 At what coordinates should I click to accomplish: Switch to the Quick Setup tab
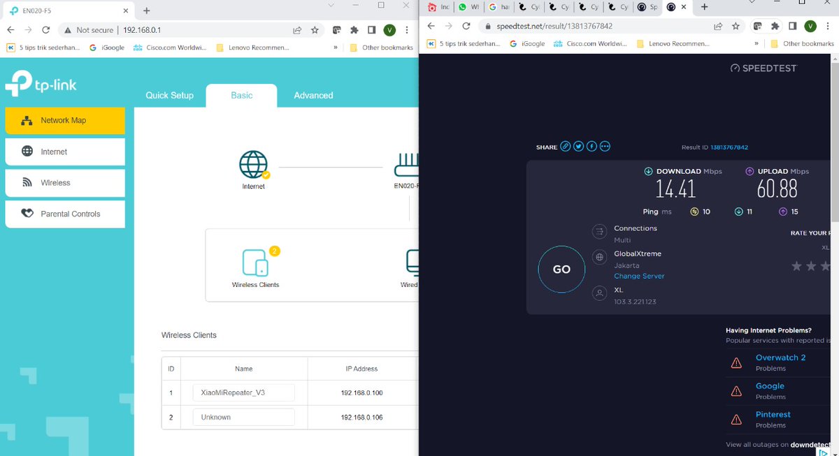(x=169, y=96)
